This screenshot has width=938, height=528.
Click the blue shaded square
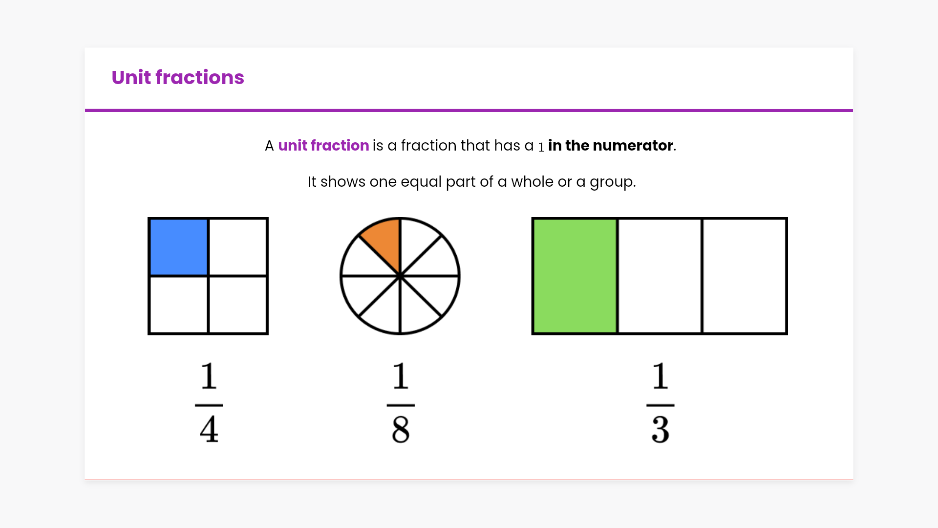click(x=179, y=247)
